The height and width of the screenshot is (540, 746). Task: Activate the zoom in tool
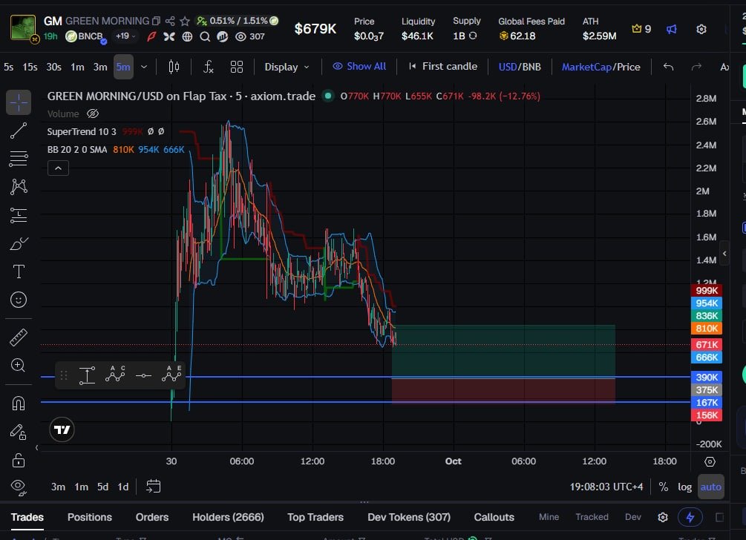[x=19, y=365]
